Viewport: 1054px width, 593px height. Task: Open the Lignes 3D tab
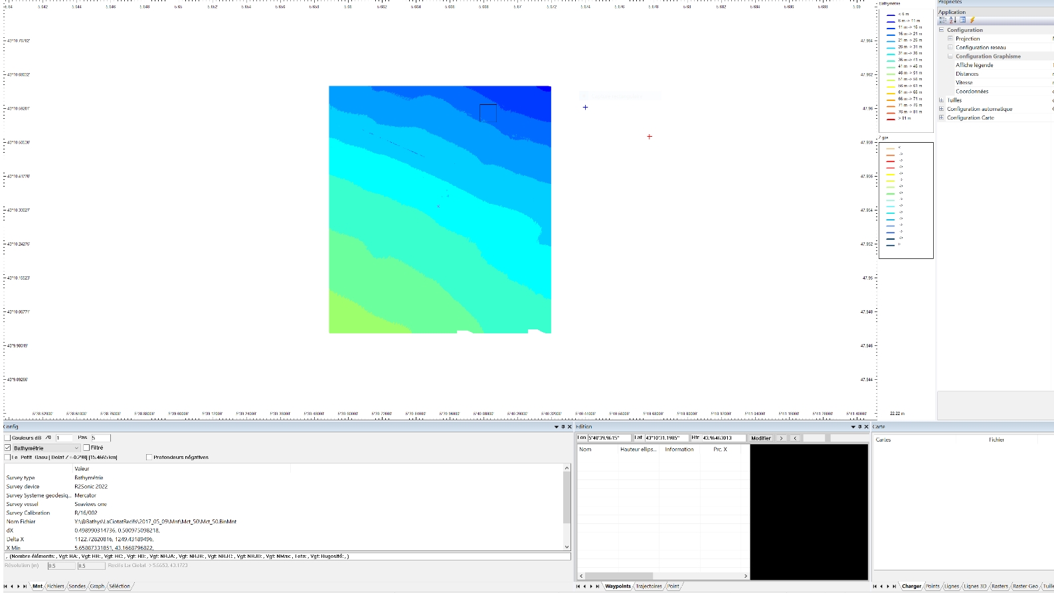tap(975, 586)
